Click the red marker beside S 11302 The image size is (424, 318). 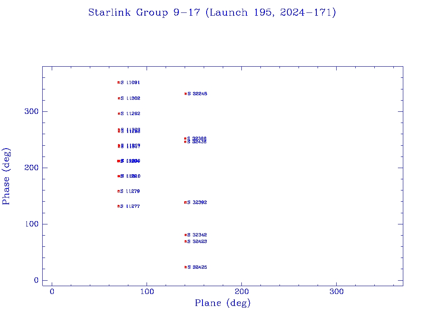pyautogui.click(x=119, y=98)
